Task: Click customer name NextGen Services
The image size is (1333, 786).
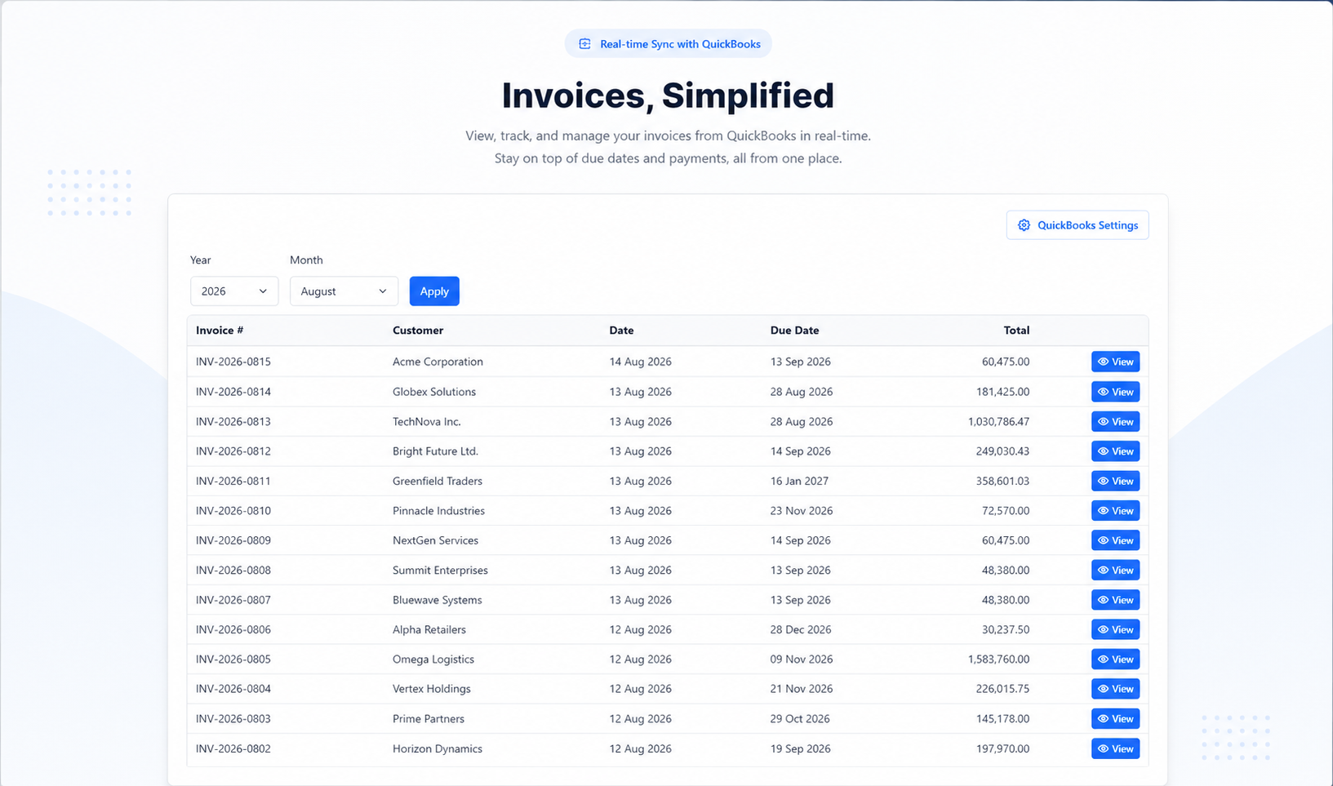Action: click(x=435, y=540)
